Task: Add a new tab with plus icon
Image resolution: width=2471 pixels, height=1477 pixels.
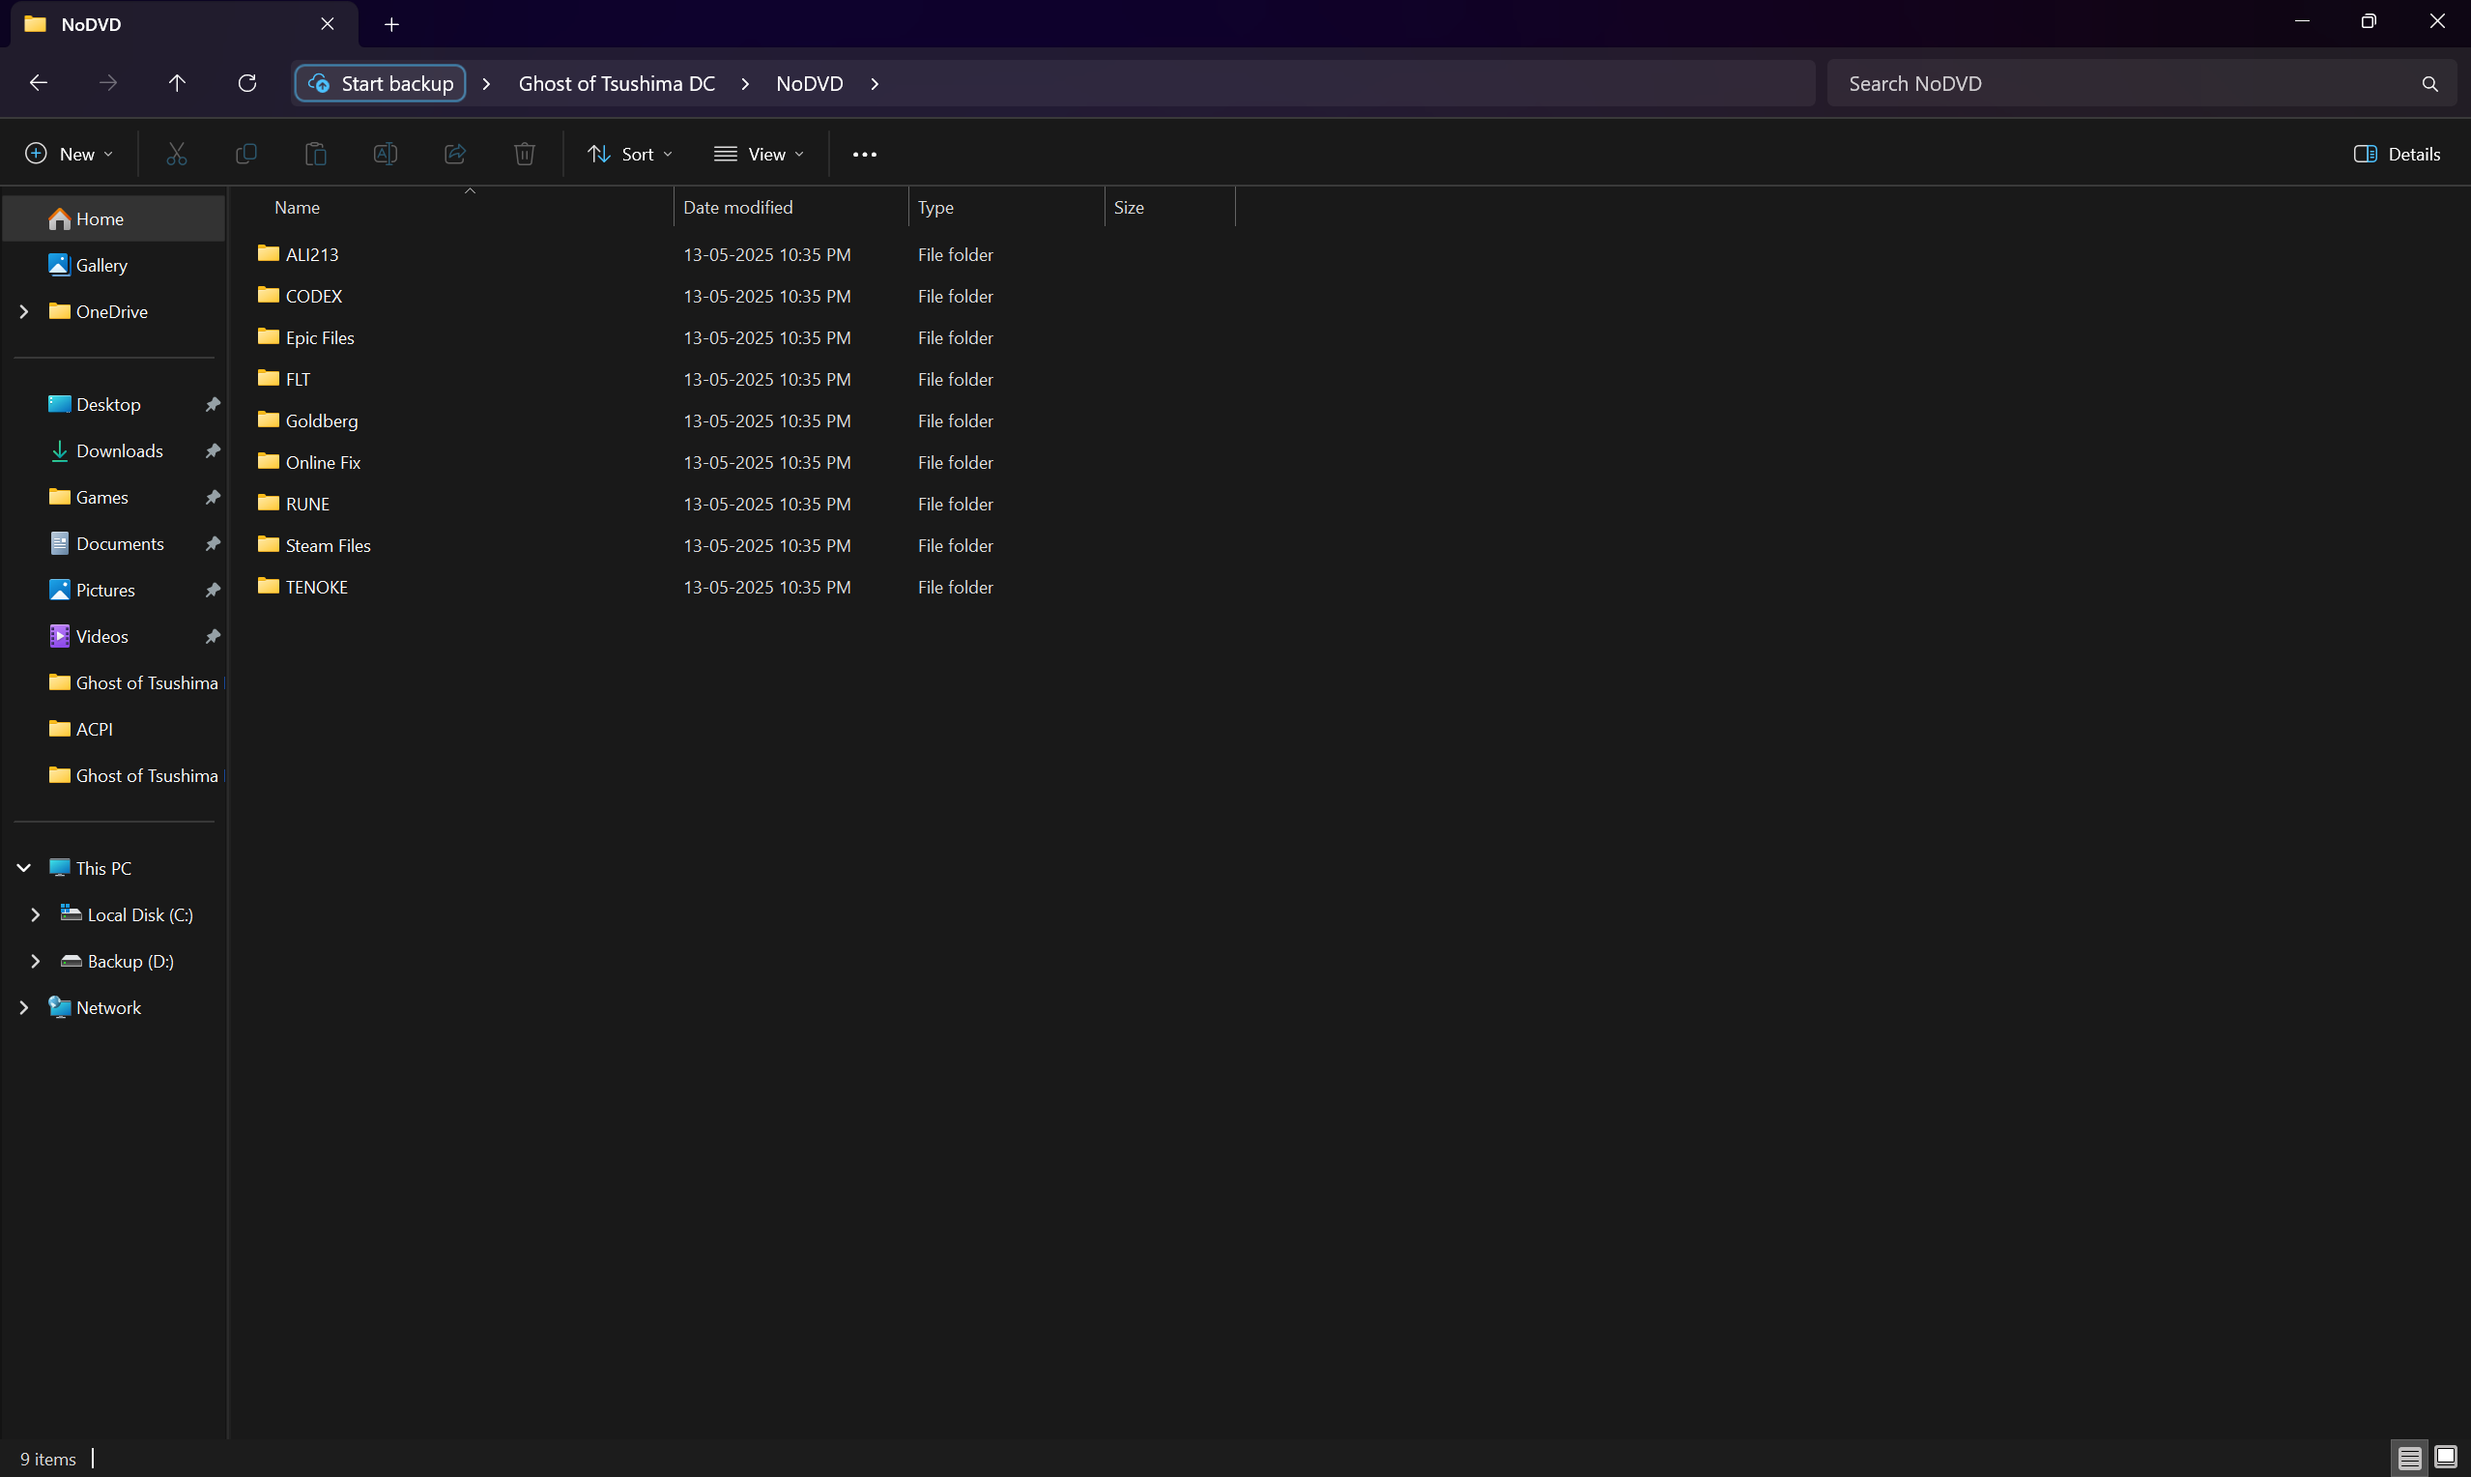Action: (x=392, y=25)
